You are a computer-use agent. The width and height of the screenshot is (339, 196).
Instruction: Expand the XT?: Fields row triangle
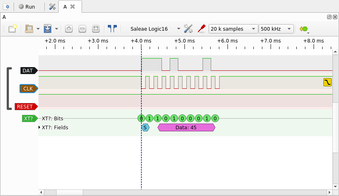39,127
